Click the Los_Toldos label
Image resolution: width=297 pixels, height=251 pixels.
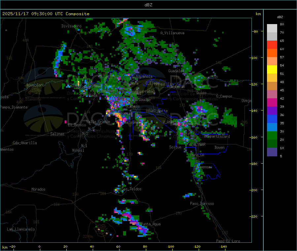pyautogui.click(x=131, y=189)
